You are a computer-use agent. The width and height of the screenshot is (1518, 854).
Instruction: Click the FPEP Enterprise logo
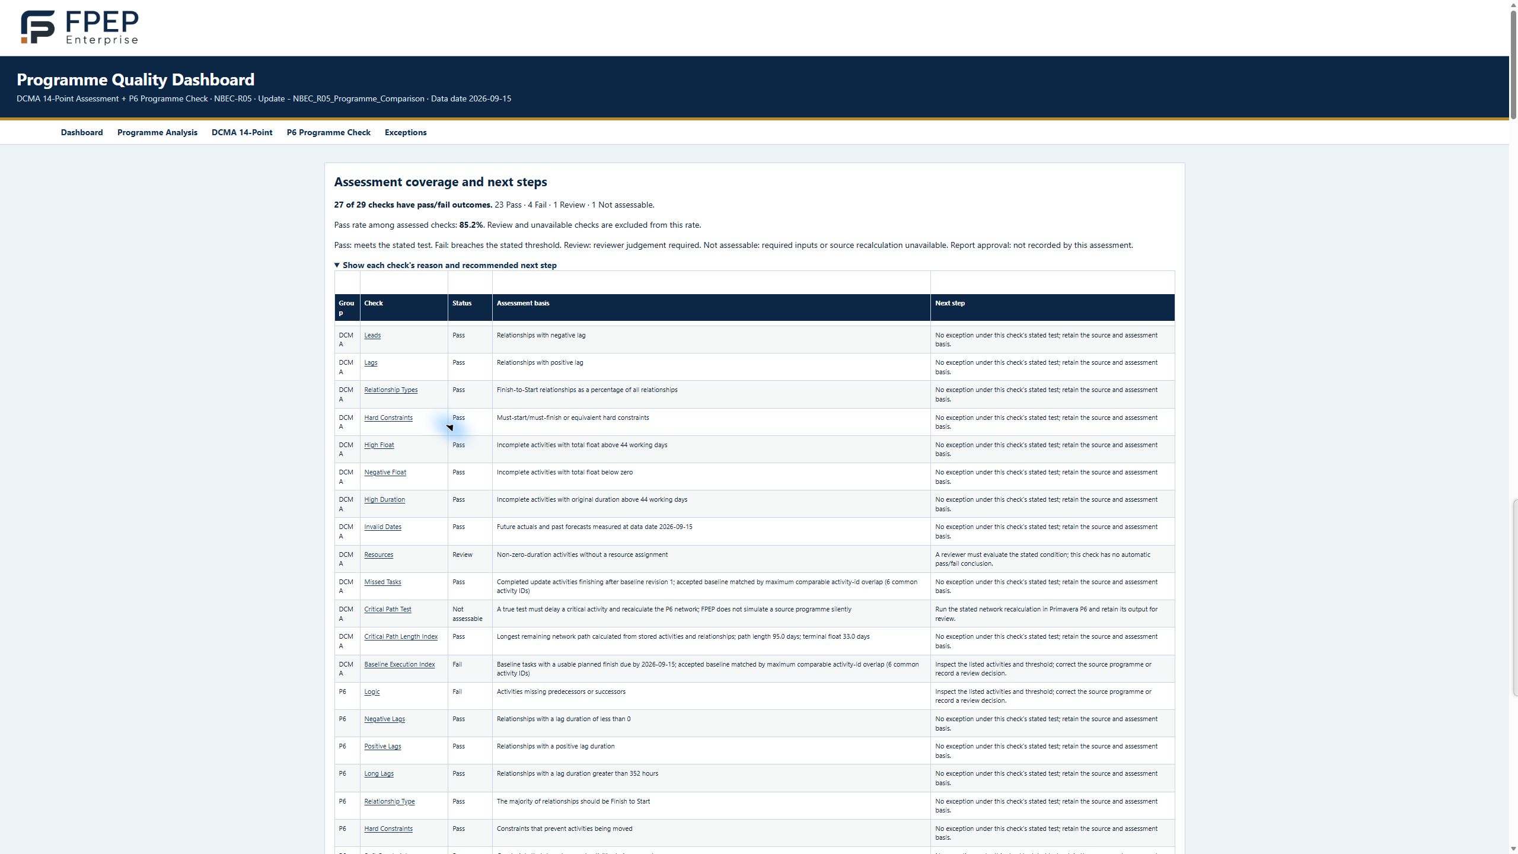(79, 27)
